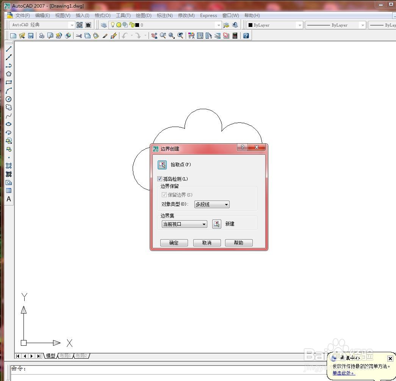Click the Save icon
The image size is (396, 381).
point(31,36)
